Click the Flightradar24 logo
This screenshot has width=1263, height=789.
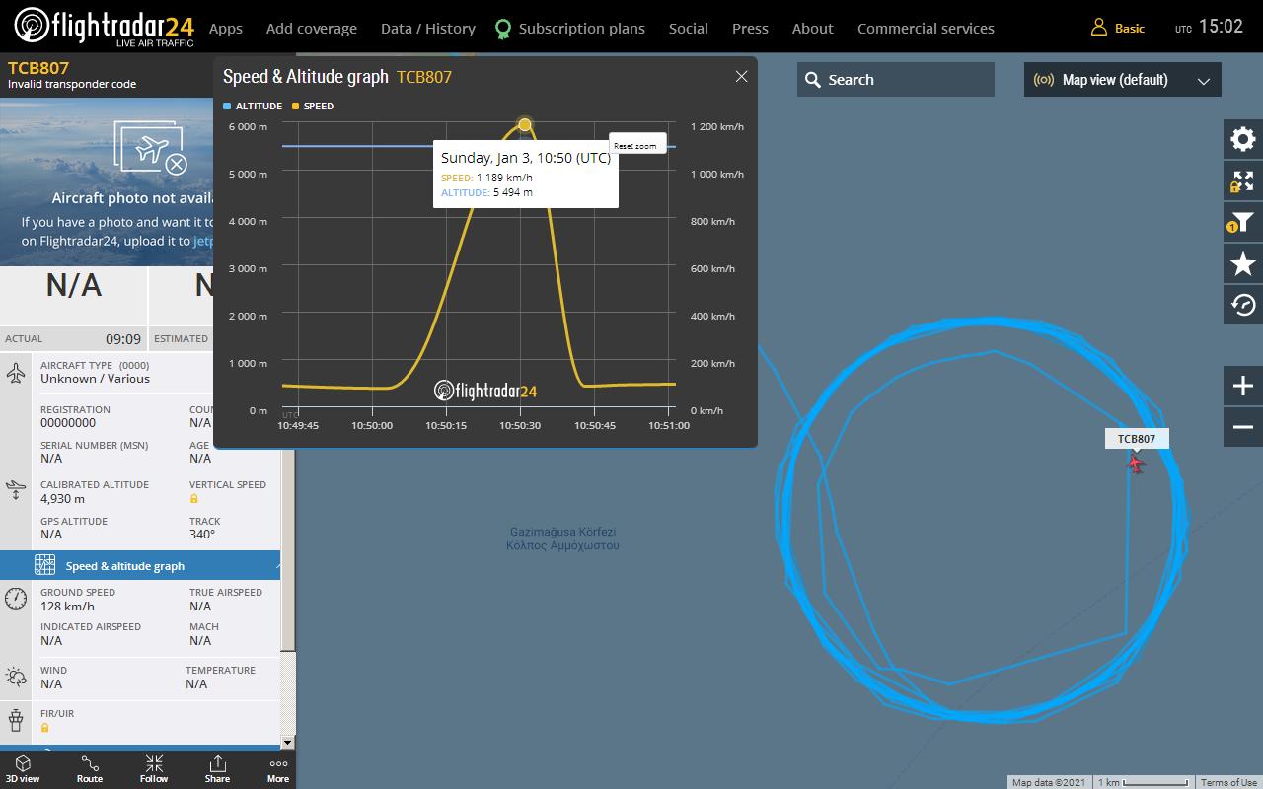coord(105,27)
